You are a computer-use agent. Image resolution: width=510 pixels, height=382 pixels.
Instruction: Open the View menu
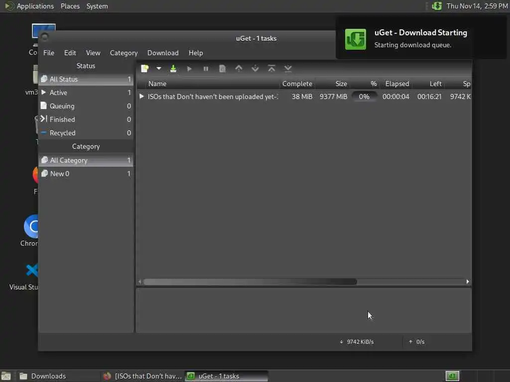93,53
